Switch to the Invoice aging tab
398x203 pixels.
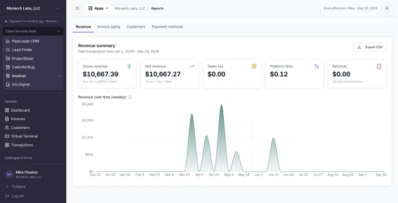[x=109, y=26]
